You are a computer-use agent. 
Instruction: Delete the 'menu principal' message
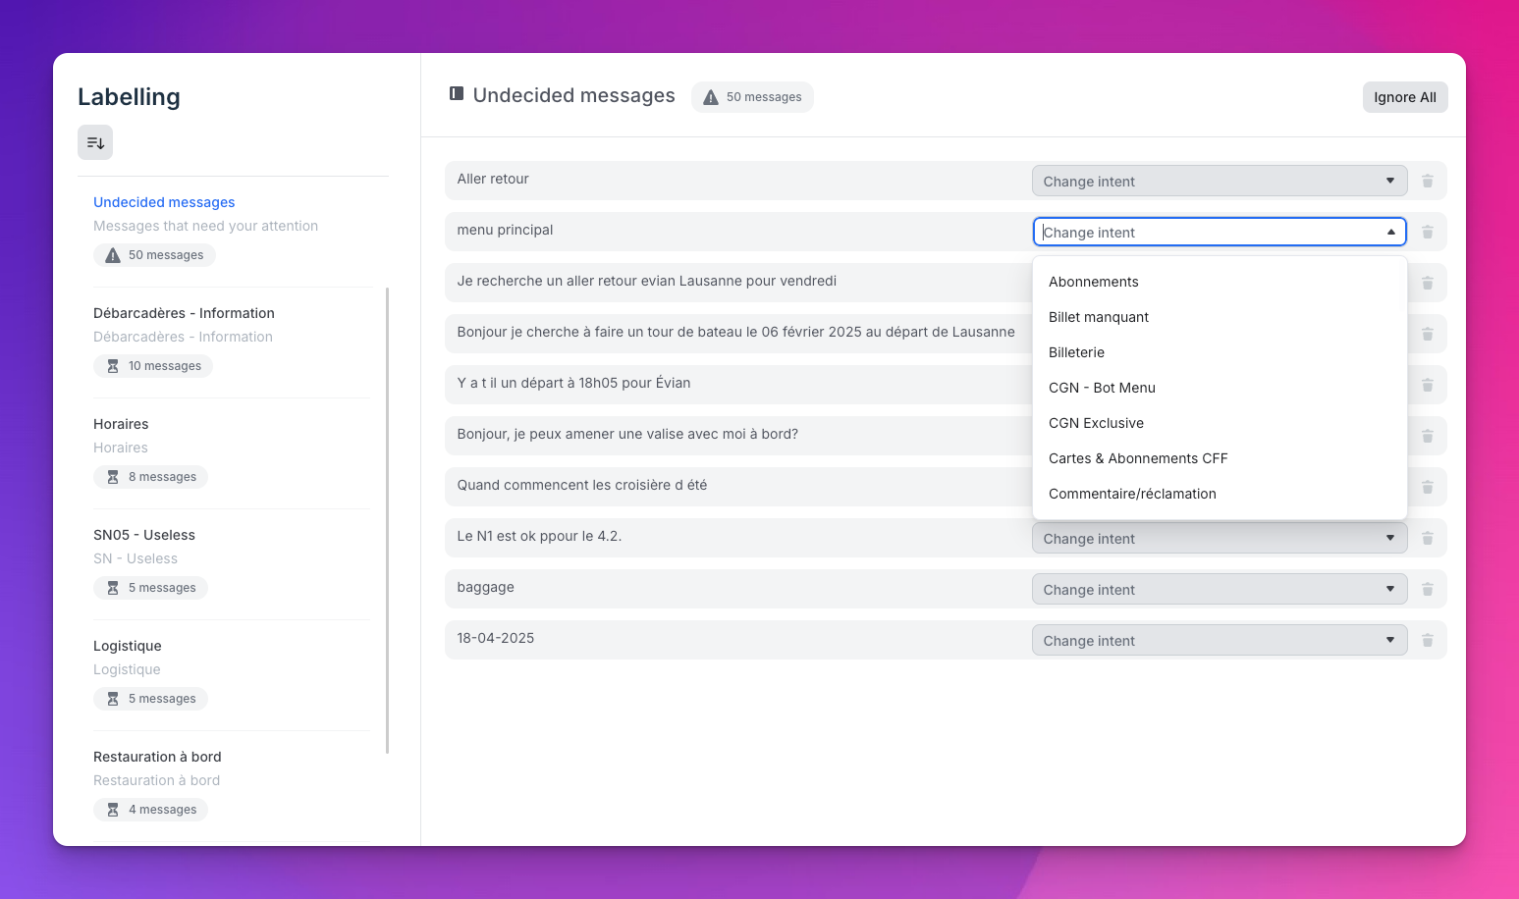(1428, 232)
